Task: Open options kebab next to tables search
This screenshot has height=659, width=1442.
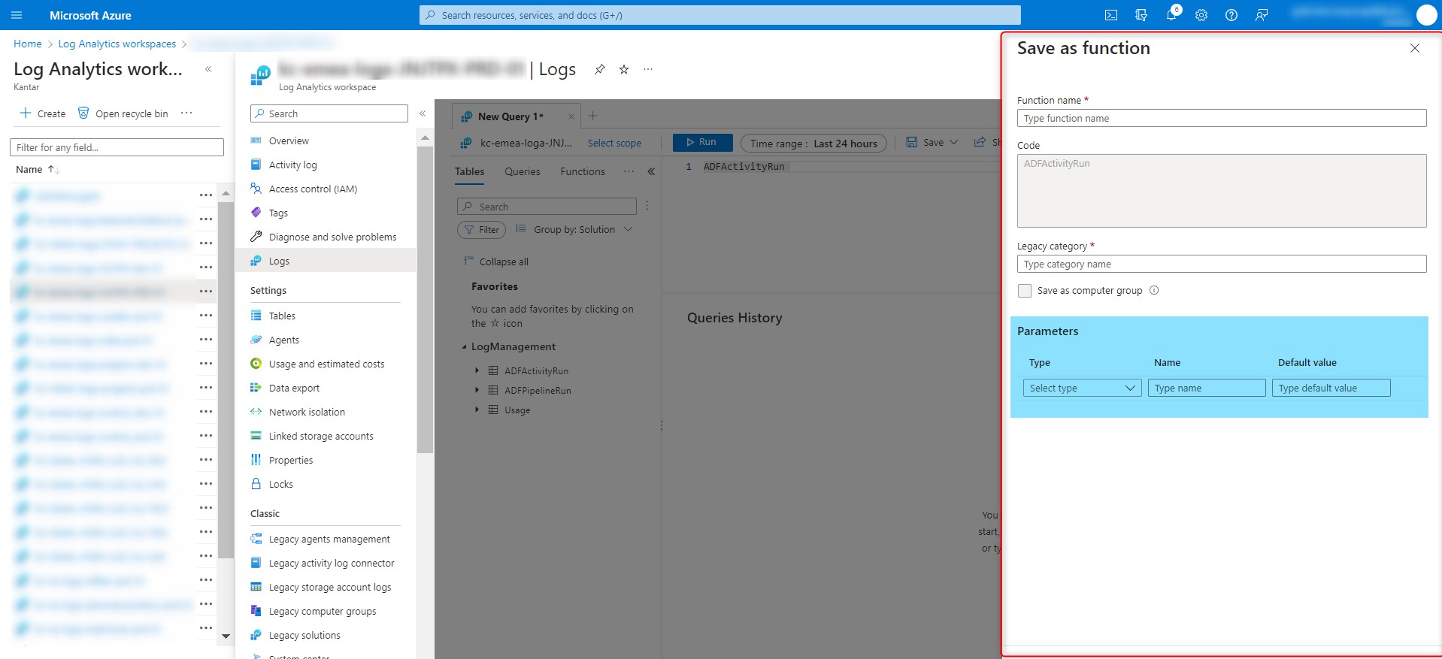Action: (x=647, y=206)
